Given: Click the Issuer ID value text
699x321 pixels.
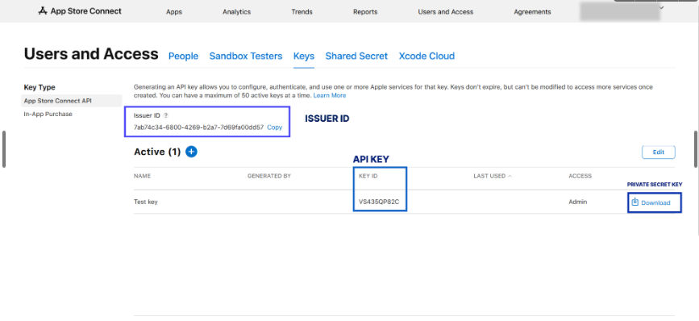Looking at the screenshot, I should click(x=199, y=127).
